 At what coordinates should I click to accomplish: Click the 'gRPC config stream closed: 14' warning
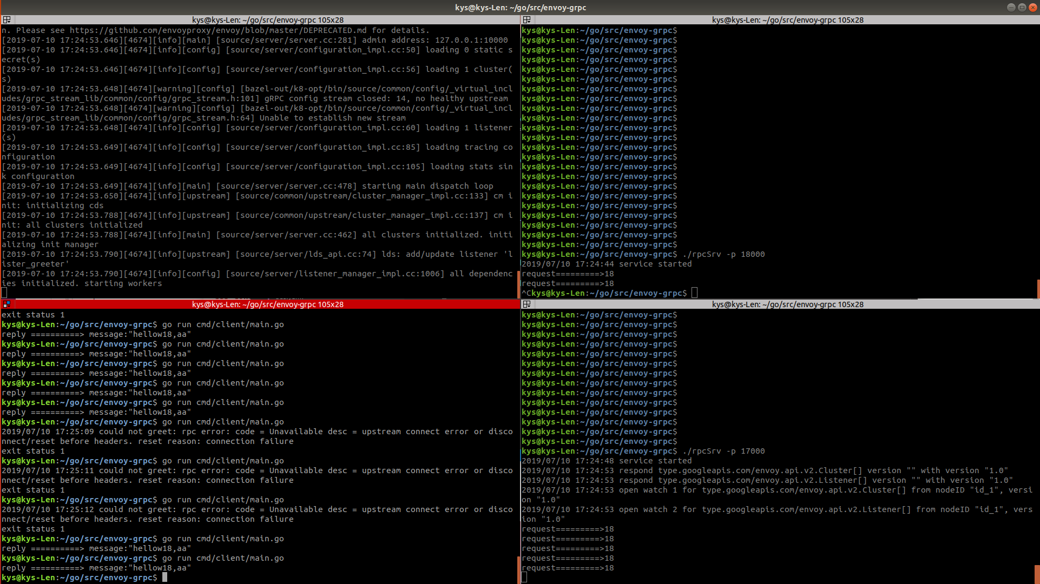(257, 94)
